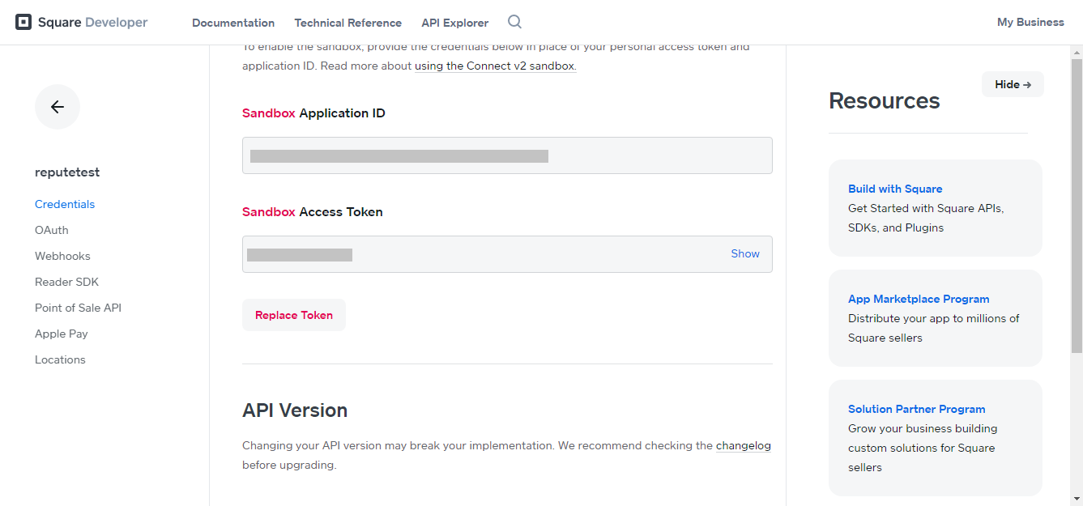
Task: Click the Square logo icon
Action: tap(23, 23)
